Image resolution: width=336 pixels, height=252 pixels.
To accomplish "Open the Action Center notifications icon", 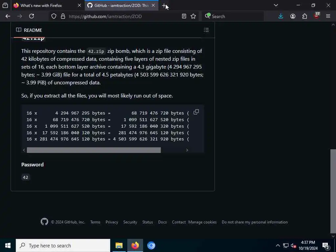I will pos(326,245).
